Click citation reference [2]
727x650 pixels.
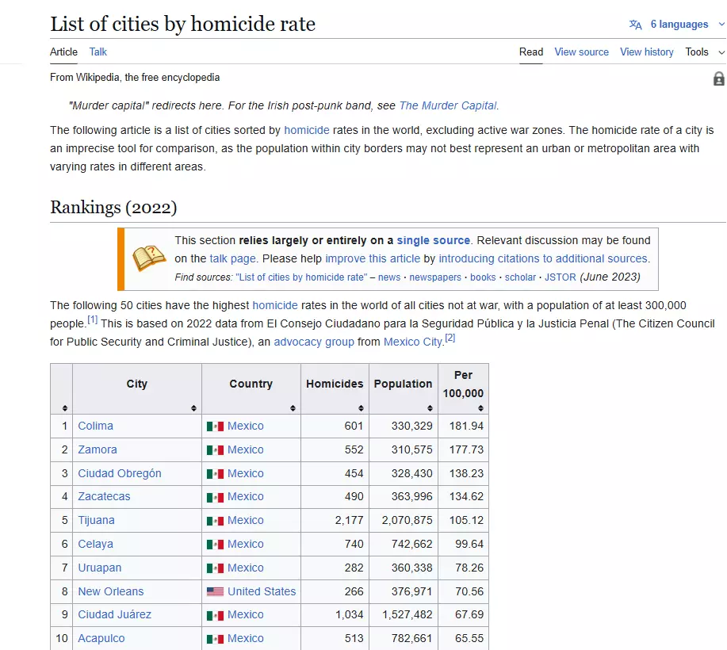click(450, 338)
